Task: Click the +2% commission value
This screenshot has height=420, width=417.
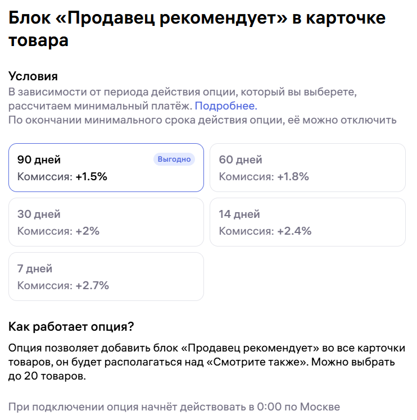Action: pyautogui.click(x=88, y=231)
